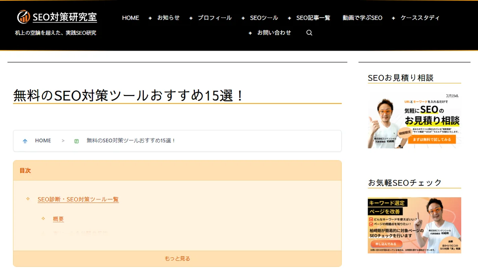Expand plus sign beside お問い合わせ
The height and width of the screenshot is (269, 478).
pos(250,33)
